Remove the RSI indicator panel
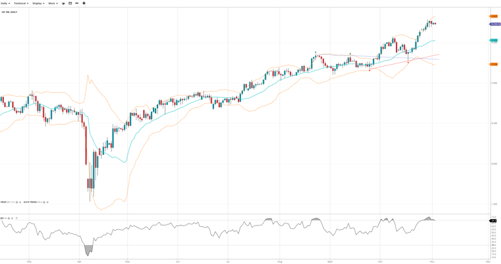This screenshot has width=501, height=264. pyautogui.click(x=12, y=218)
